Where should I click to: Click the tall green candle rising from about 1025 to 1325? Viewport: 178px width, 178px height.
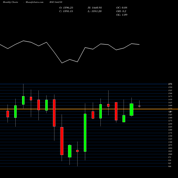click(x=85, y=132)
